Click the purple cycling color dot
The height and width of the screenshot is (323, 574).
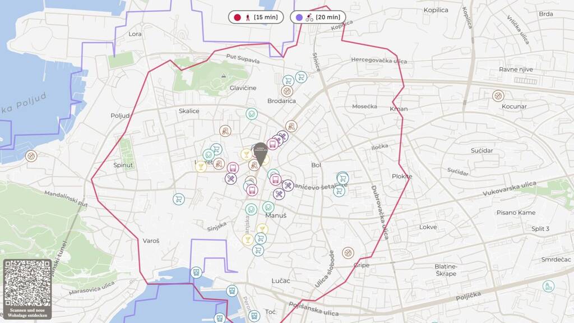(x=299, y=17)
